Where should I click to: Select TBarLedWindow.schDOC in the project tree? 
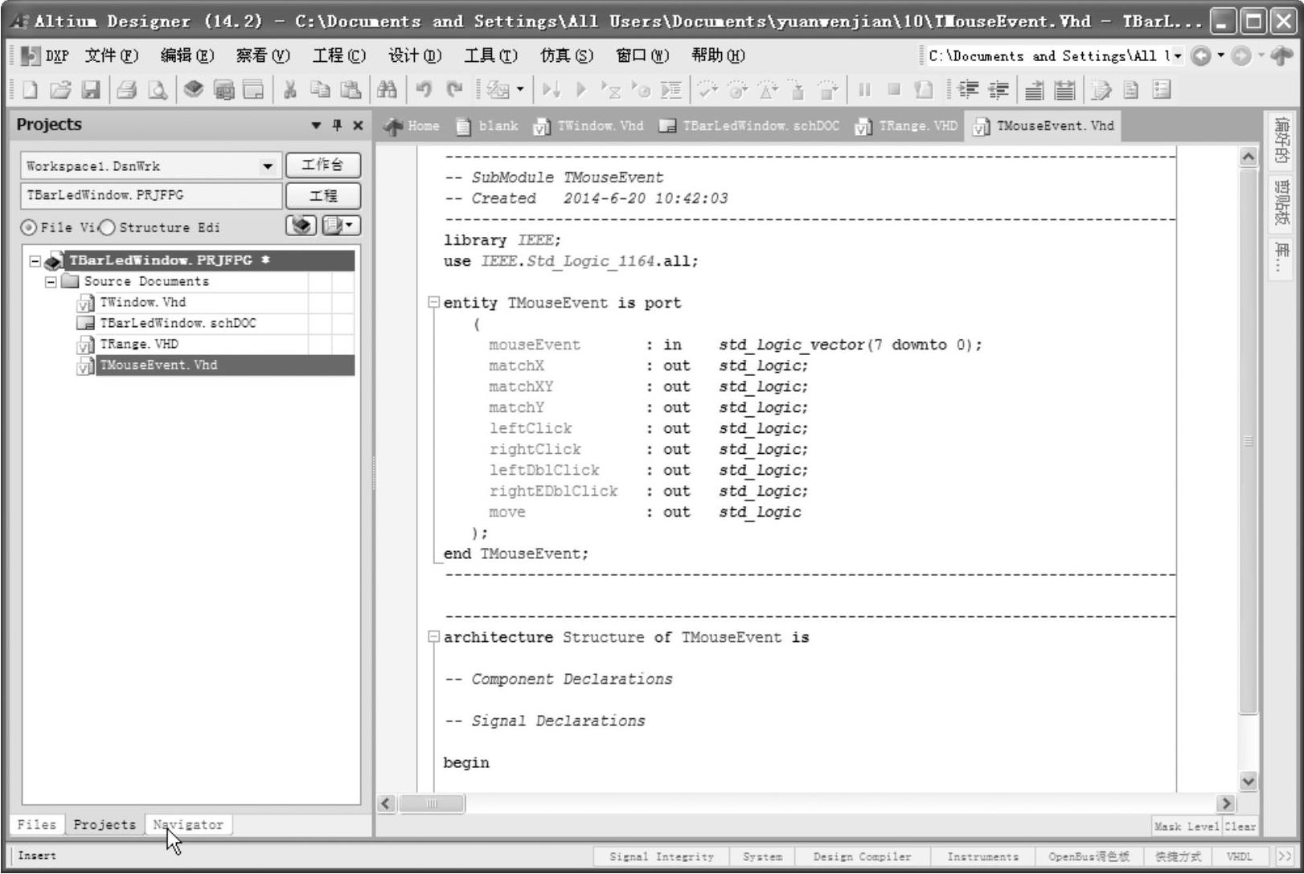[x=178, y=323]
